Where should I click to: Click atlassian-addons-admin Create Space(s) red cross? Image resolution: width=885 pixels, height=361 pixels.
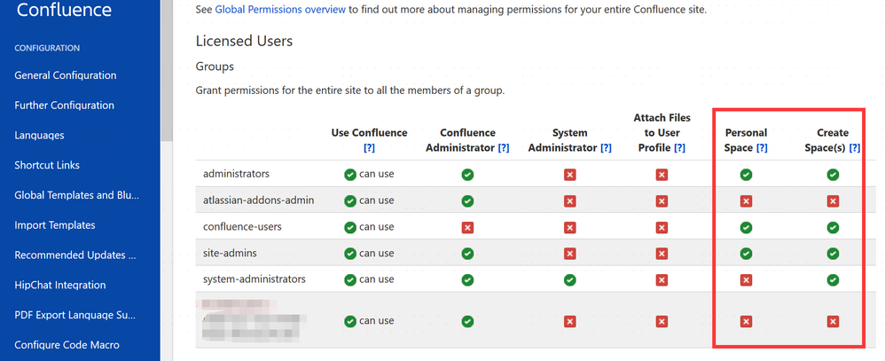[833, 200]
